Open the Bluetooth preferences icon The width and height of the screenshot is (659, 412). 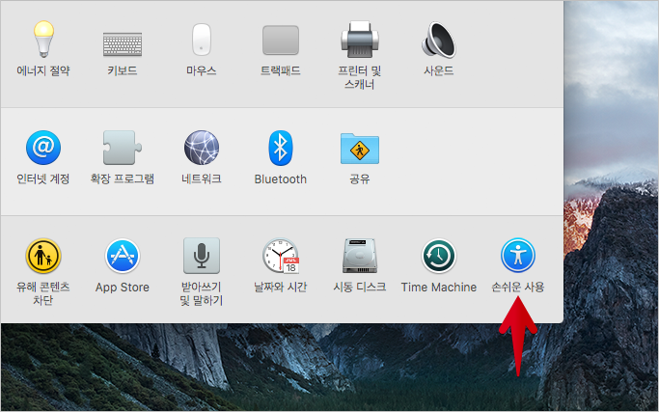[281, 148]
